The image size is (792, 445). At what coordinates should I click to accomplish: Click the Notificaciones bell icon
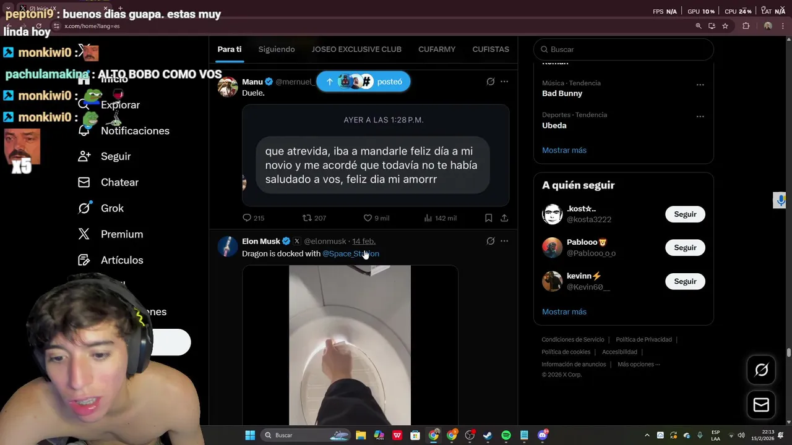pyautogui.click(x=84, y=130)
